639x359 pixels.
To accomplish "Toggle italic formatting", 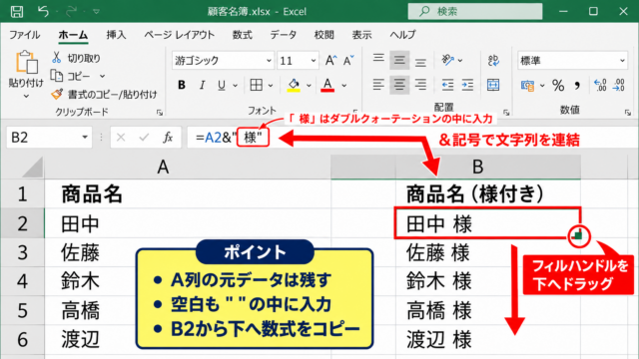I will 202,85.
